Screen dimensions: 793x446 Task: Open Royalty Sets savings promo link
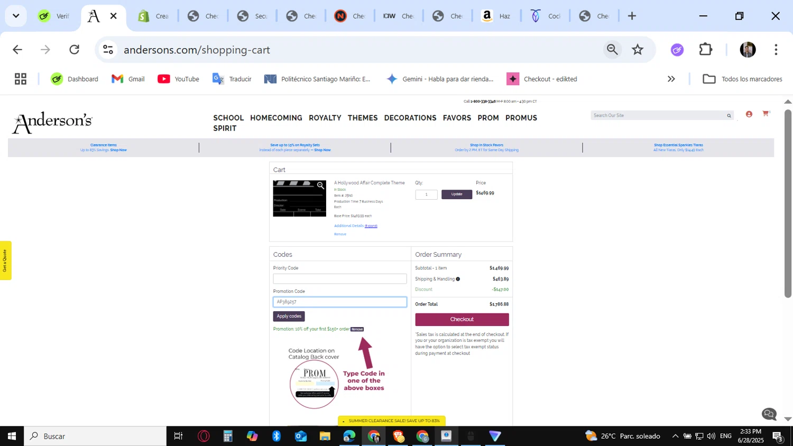click(x=295, y=147)
